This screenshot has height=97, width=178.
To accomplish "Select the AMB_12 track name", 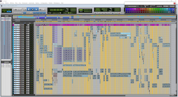I will point(17,50).
